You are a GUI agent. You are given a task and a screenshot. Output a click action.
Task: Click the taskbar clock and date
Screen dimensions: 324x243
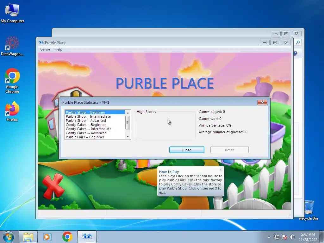[x=308, y=237]
